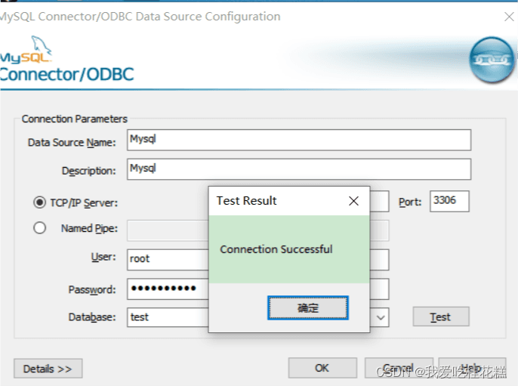
Task: Click the masked Password field
Action: click(166, 289)
